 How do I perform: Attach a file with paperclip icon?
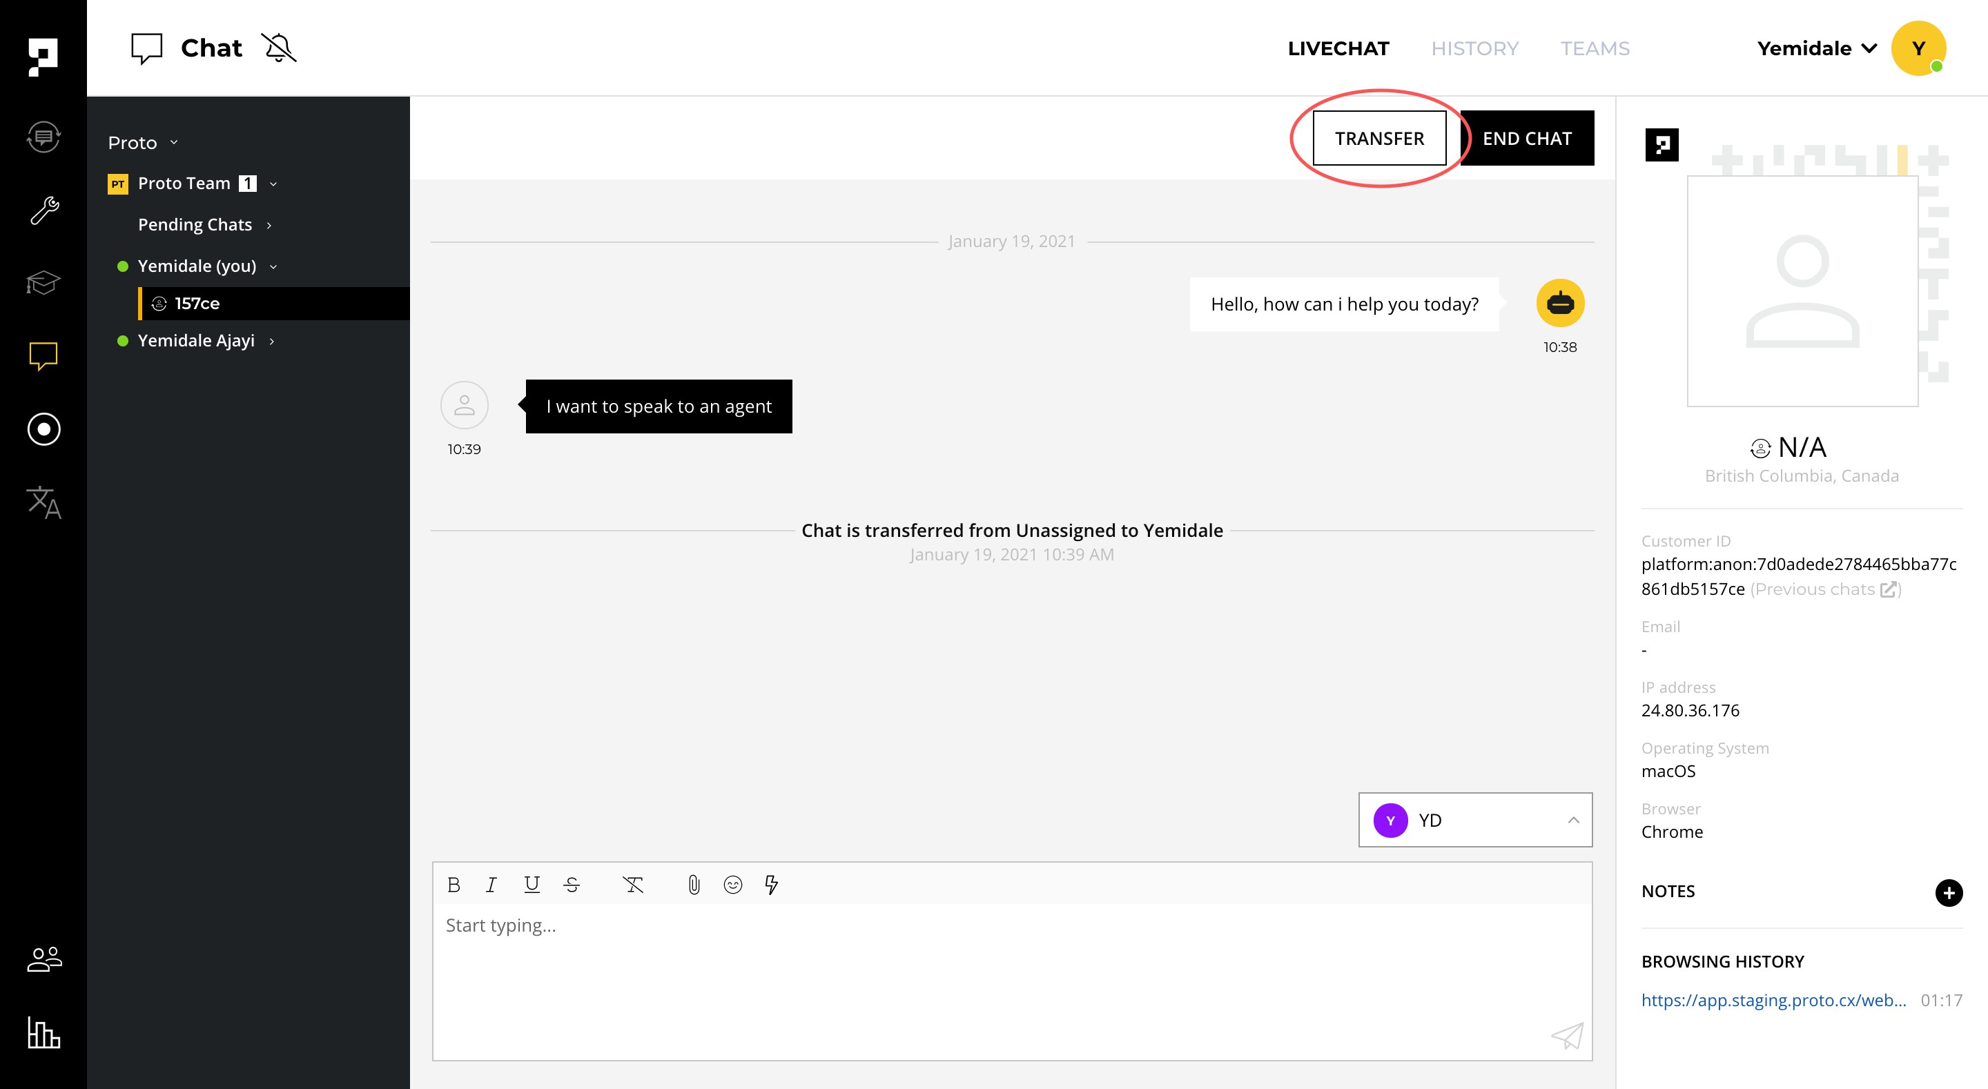pos(694,885)
